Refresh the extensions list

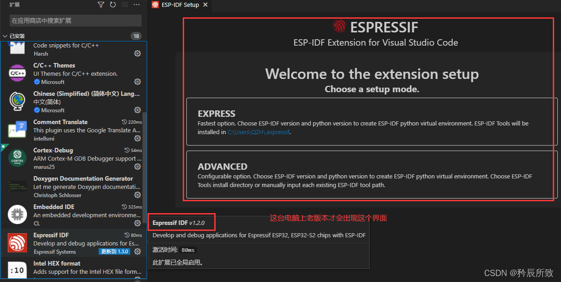(113, 5)
